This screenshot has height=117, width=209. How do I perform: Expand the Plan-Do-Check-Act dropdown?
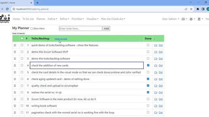click(x=113, y=19)
